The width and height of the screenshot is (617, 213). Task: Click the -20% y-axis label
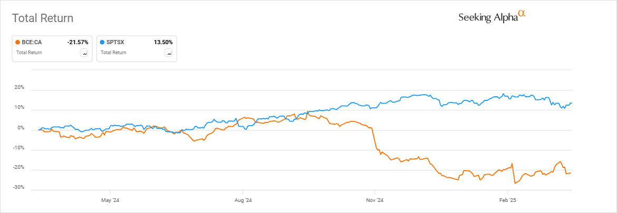[x=18, y=168]
